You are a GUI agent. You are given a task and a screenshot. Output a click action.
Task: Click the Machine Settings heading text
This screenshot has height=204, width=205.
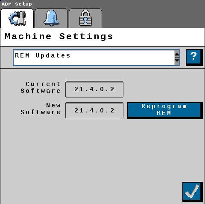(59, 37)
